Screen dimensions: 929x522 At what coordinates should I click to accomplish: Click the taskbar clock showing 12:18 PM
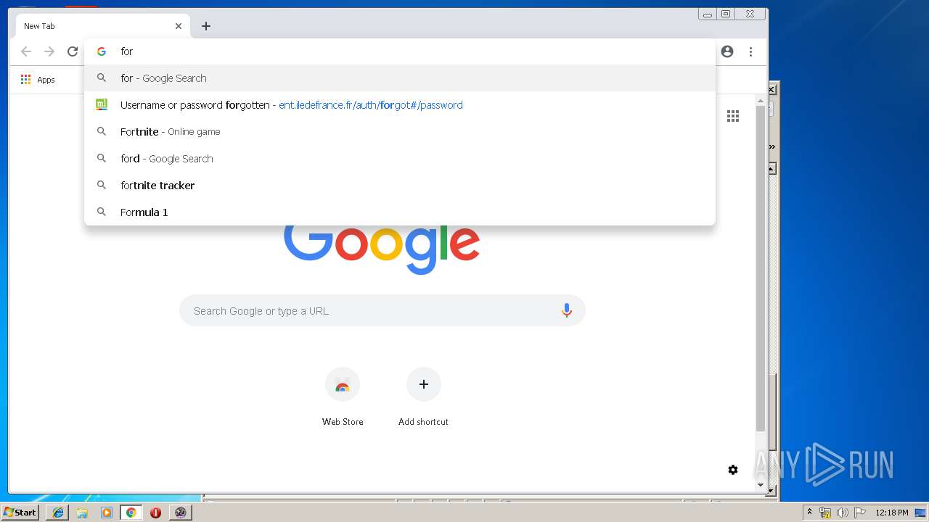coord(892,513)
